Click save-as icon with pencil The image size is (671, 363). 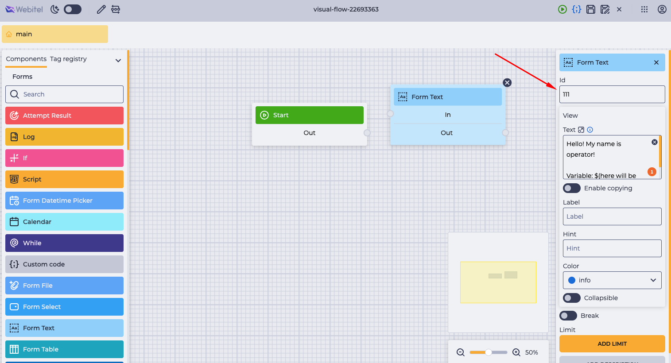coord(605,9)
